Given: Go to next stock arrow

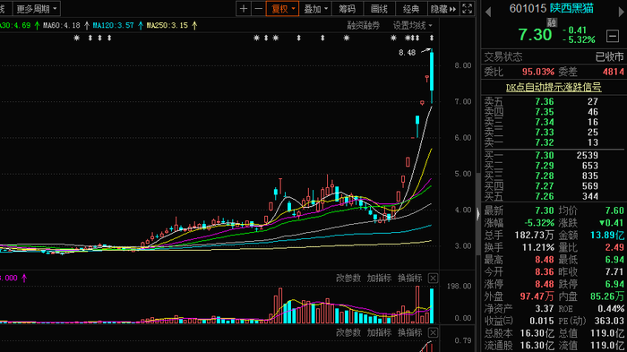Looking at the screenshot, I should tap(622, 12).
